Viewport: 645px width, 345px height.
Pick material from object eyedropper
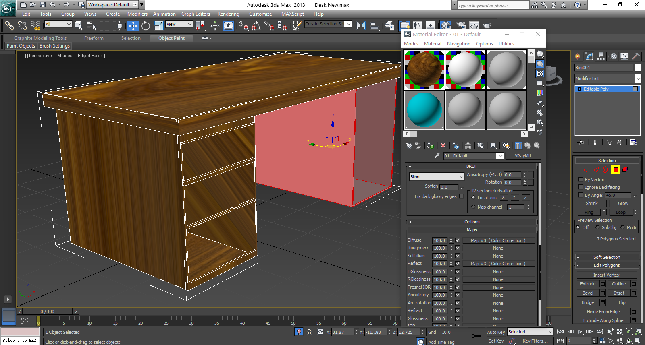(x=437, y=156)
